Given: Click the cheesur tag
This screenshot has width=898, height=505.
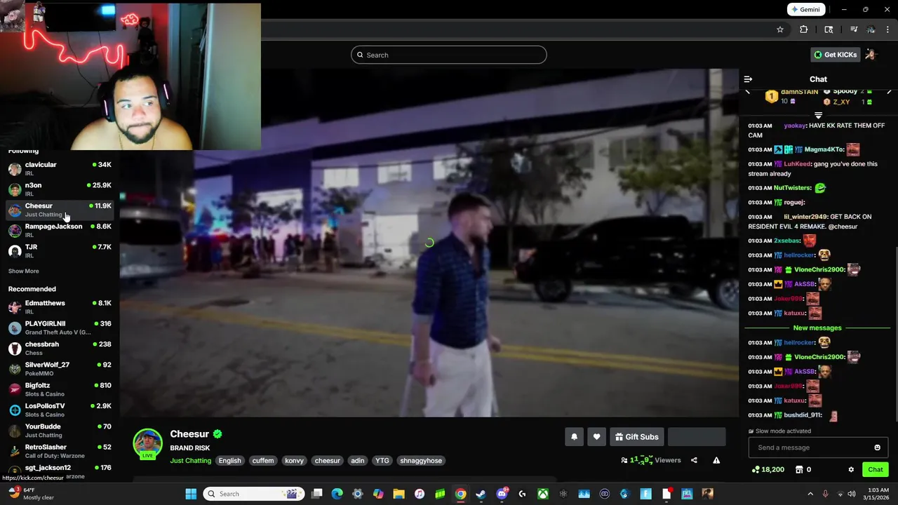Looking at the screenshot, I should [x=327, y=461].
